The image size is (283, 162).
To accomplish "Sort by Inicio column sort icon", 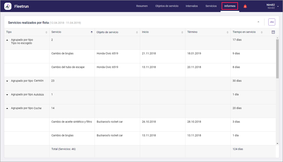I will 182,32.
